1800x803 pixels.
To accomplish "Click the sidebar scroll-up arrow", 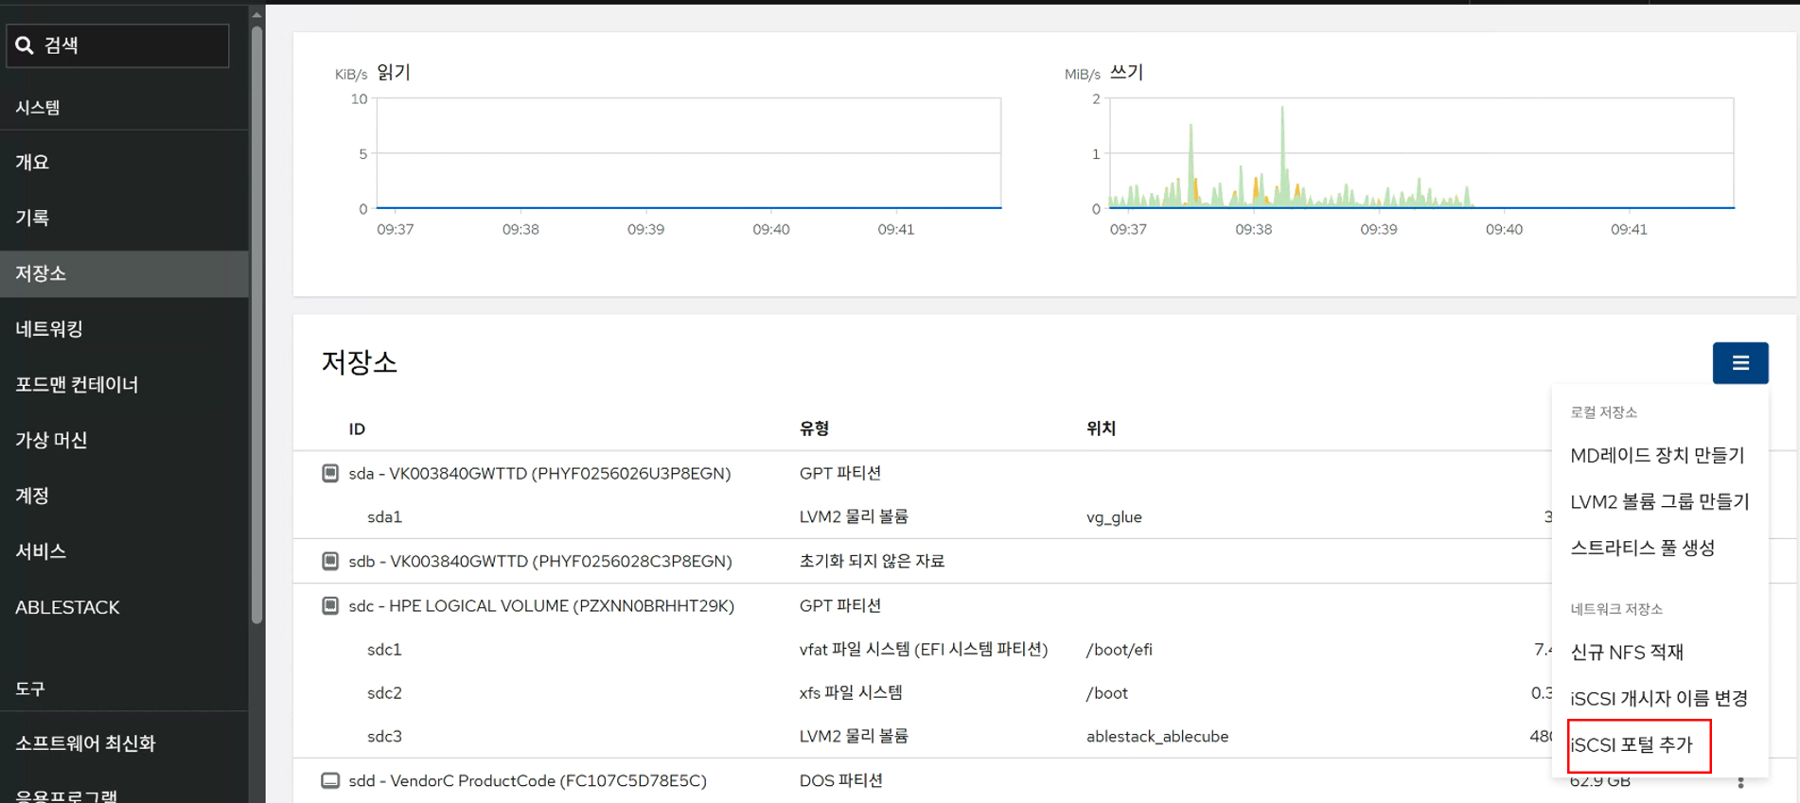I will point(256,14).
